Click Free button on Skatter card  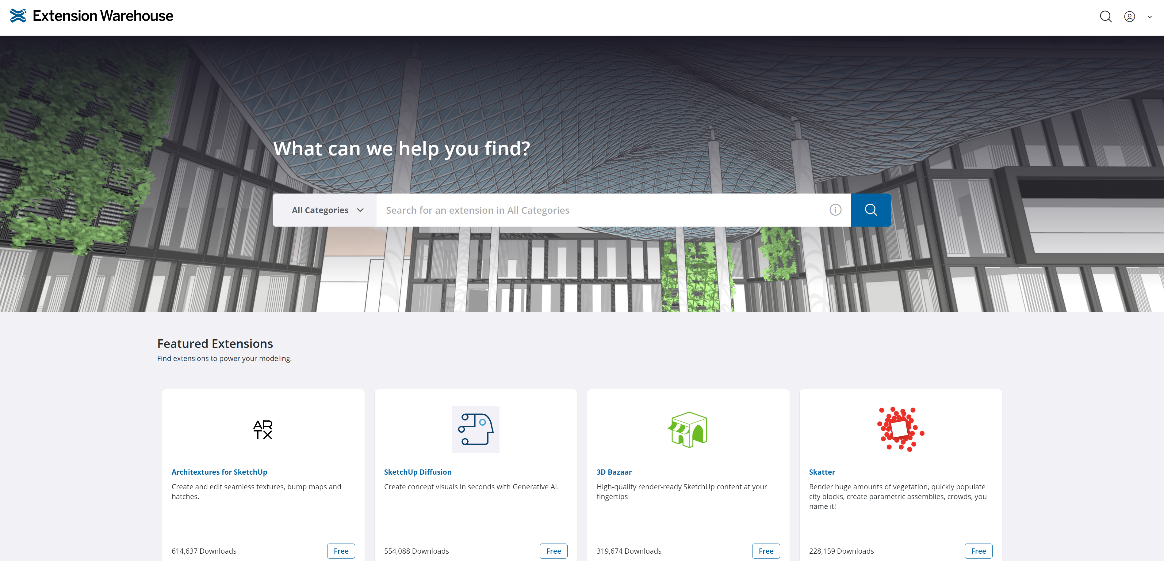click(978, 551)
